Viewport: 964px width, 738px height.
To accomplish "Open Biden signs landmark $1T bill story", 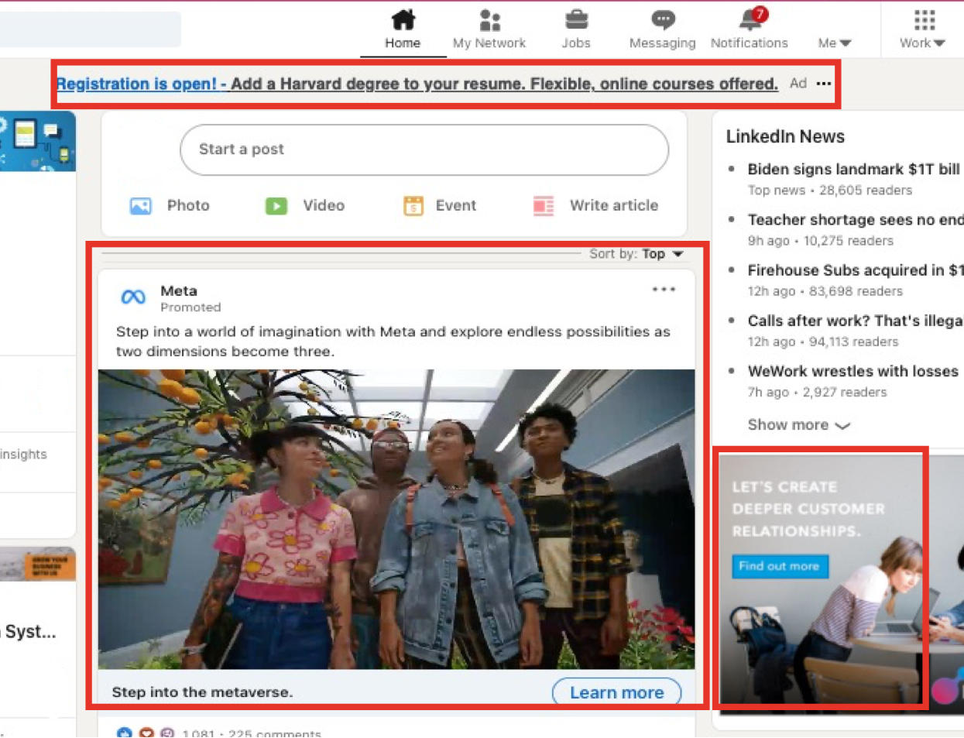I will pyautogui.click(x=853, y=169).
